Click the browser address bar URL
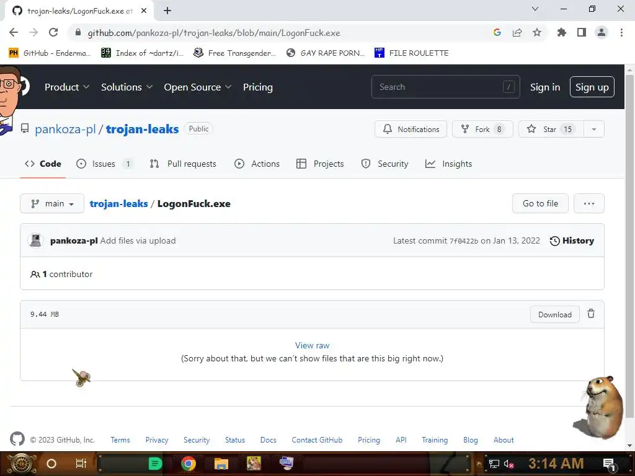 [214, 33]
